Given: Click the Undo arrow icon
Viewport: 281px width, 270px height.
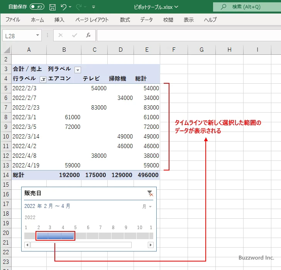Looking at the screenshot, I should (63, 7).
